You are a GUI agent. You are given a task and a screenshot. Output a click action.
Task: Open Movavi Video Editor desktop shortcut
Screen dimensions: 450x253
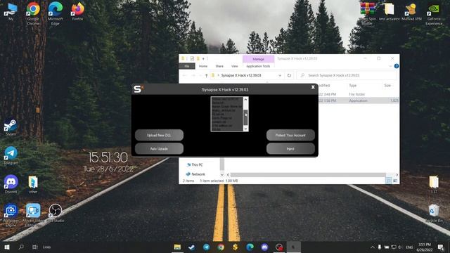point(33,215)
